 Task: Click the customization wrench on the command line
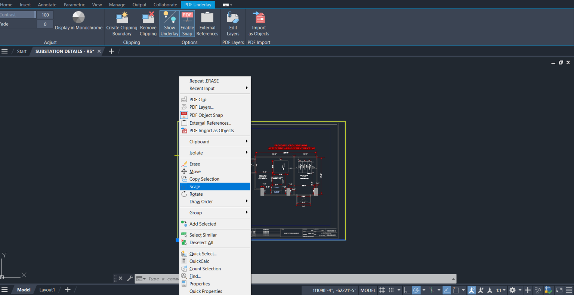tap(130, 278)
